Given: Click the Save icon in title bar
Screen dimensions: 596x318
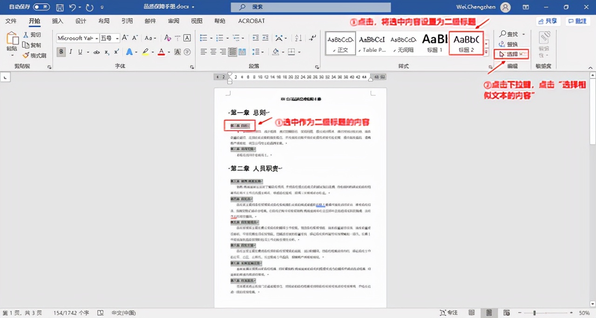Looking at the screenshot, I should 60,7.
